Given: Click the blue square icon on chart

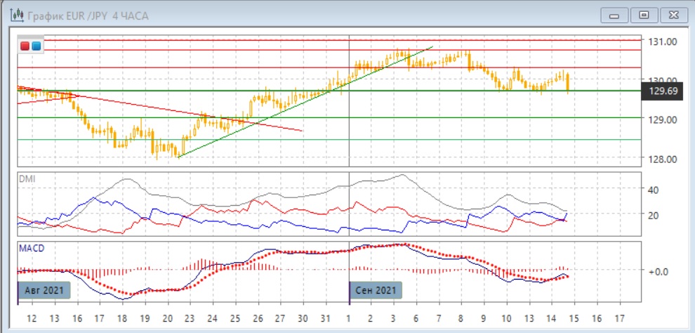Looking at the screenshot, I should tap(36, 46).
